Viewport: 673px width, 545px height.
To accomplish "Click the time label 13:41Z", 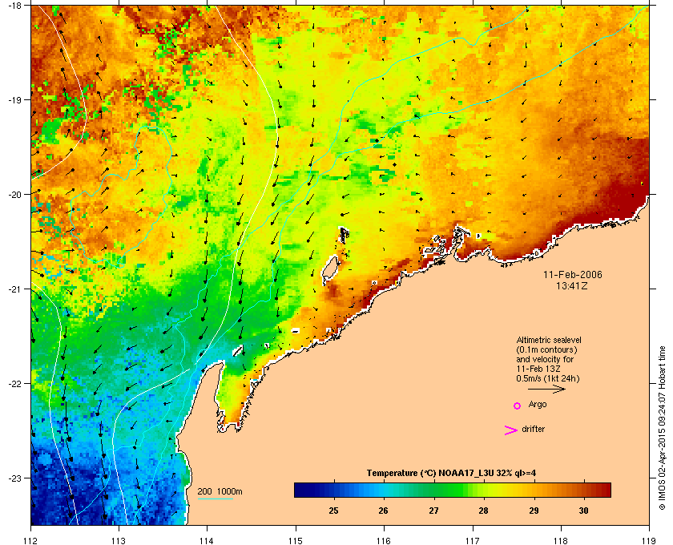I will [572, 285].
